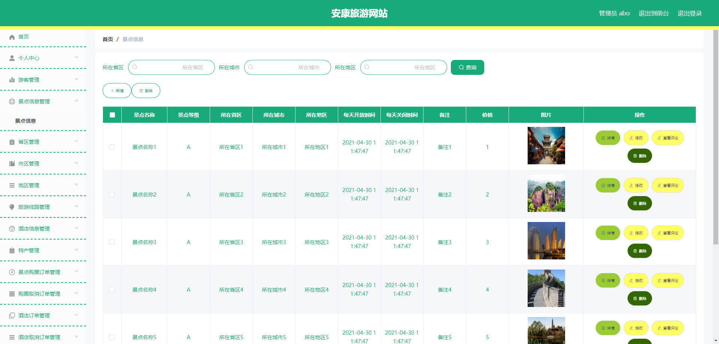Click the 价格 column header
Screen dimensions: 719x344
[x=487, y=115]
